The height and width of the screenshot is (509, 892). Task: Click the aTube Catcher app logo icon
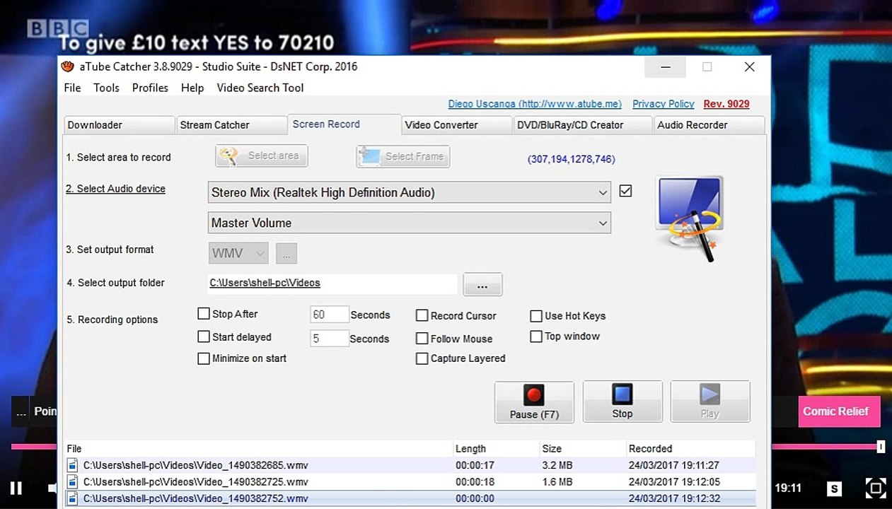pyautogui.click(x=68, y=66)
